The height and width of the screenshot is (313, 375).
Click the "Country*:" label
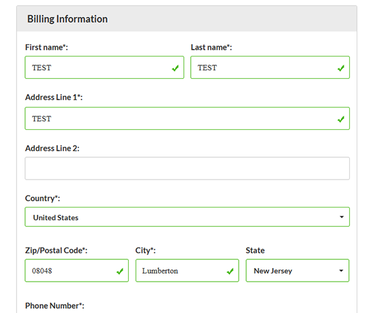(x=42, y=199)
